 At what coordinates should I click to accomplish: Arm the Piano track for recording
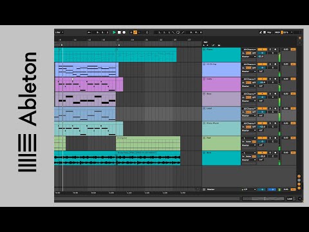tap(276, 50)
